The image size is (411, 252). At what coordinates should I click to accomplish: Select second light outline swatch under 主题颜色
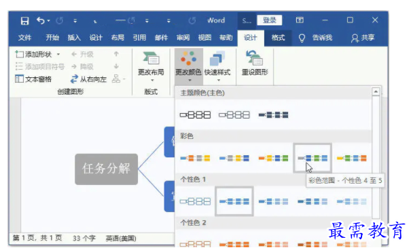pos(234,114)
